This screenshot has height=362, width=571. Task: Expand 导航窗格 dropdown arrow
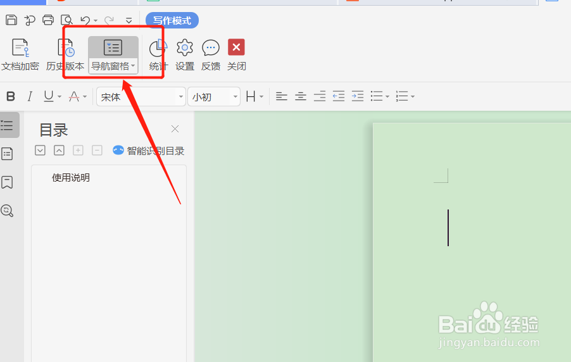134,66
